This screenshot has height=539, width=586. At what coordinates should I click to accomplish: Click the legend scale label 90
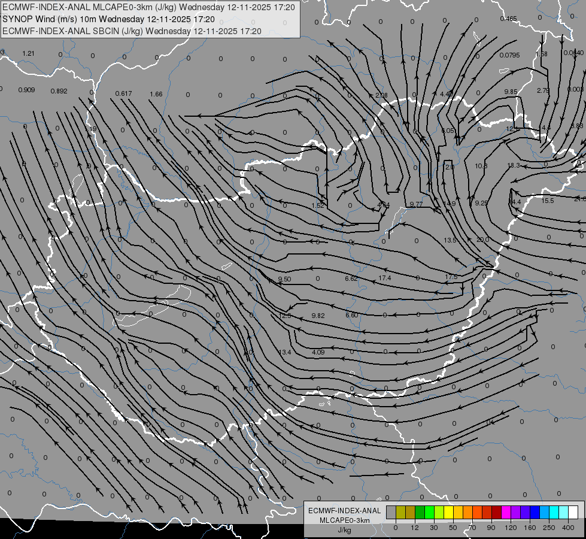(491, 528)
